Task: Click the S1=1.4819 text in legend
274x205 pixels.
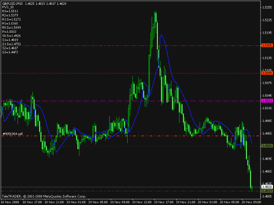Action: [x=10, y=40]
